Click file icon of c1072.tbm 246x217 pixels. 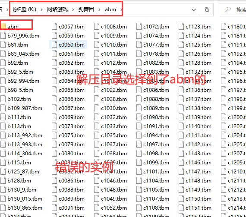point(139,26)
